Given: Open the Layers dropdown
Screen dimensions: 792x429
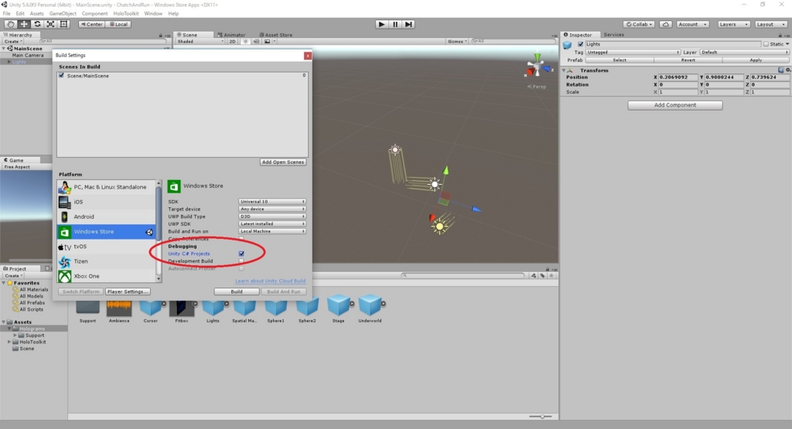Looking at the screenshot, I should [x=733, y=24].
